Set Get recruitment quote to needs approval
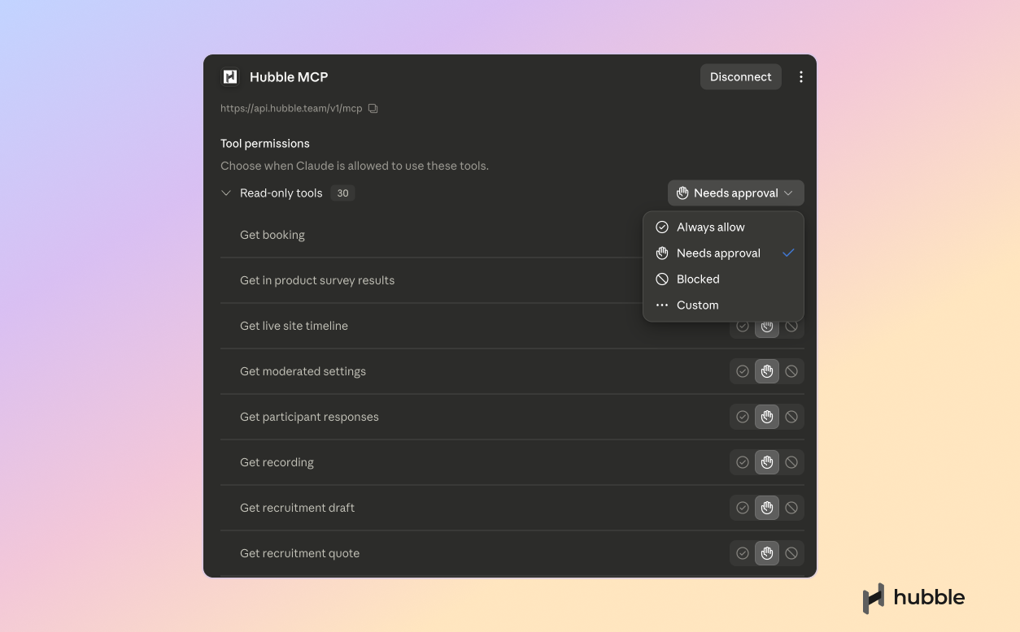Image resolution: width=1020 pixels, height=632 pixels. point(767,553)
